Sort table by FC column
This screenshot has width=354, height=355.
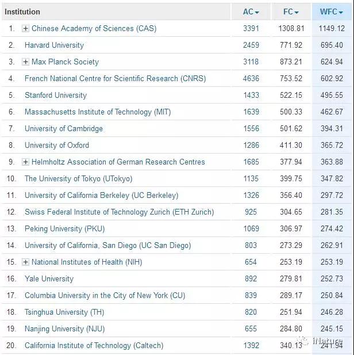(x=291, y=12)
